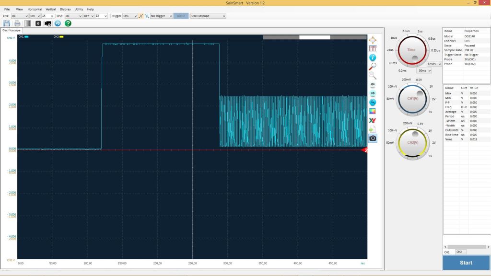This screenshot has width=491, height=276.
Task: Open the color palette icon
Action: 373,111
